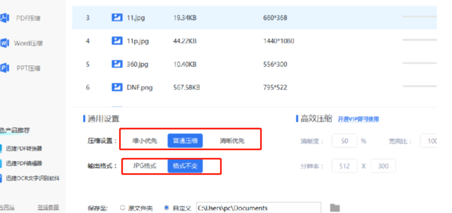Viewport: 452px width, 213px height.
Task: Click dimensions 795*522
Action: 275,88
